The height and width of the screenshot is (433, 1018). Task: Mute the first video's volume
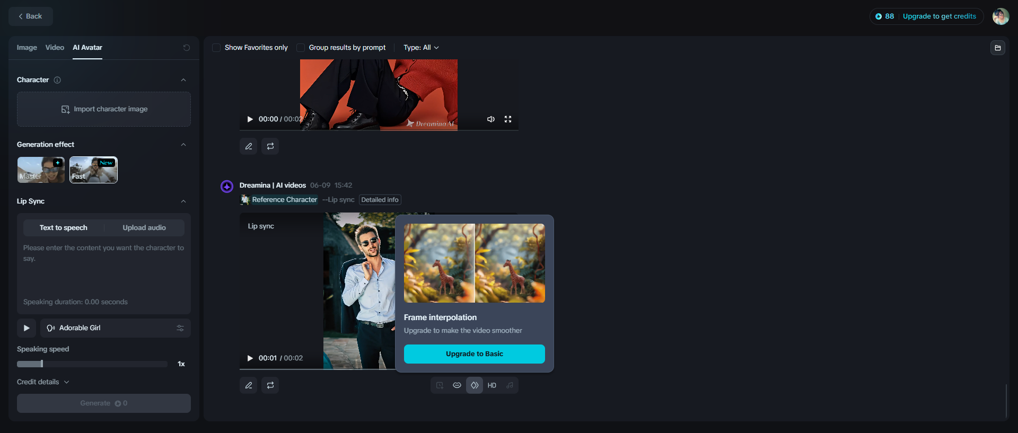pyautogui.click(x=491, y=119)
